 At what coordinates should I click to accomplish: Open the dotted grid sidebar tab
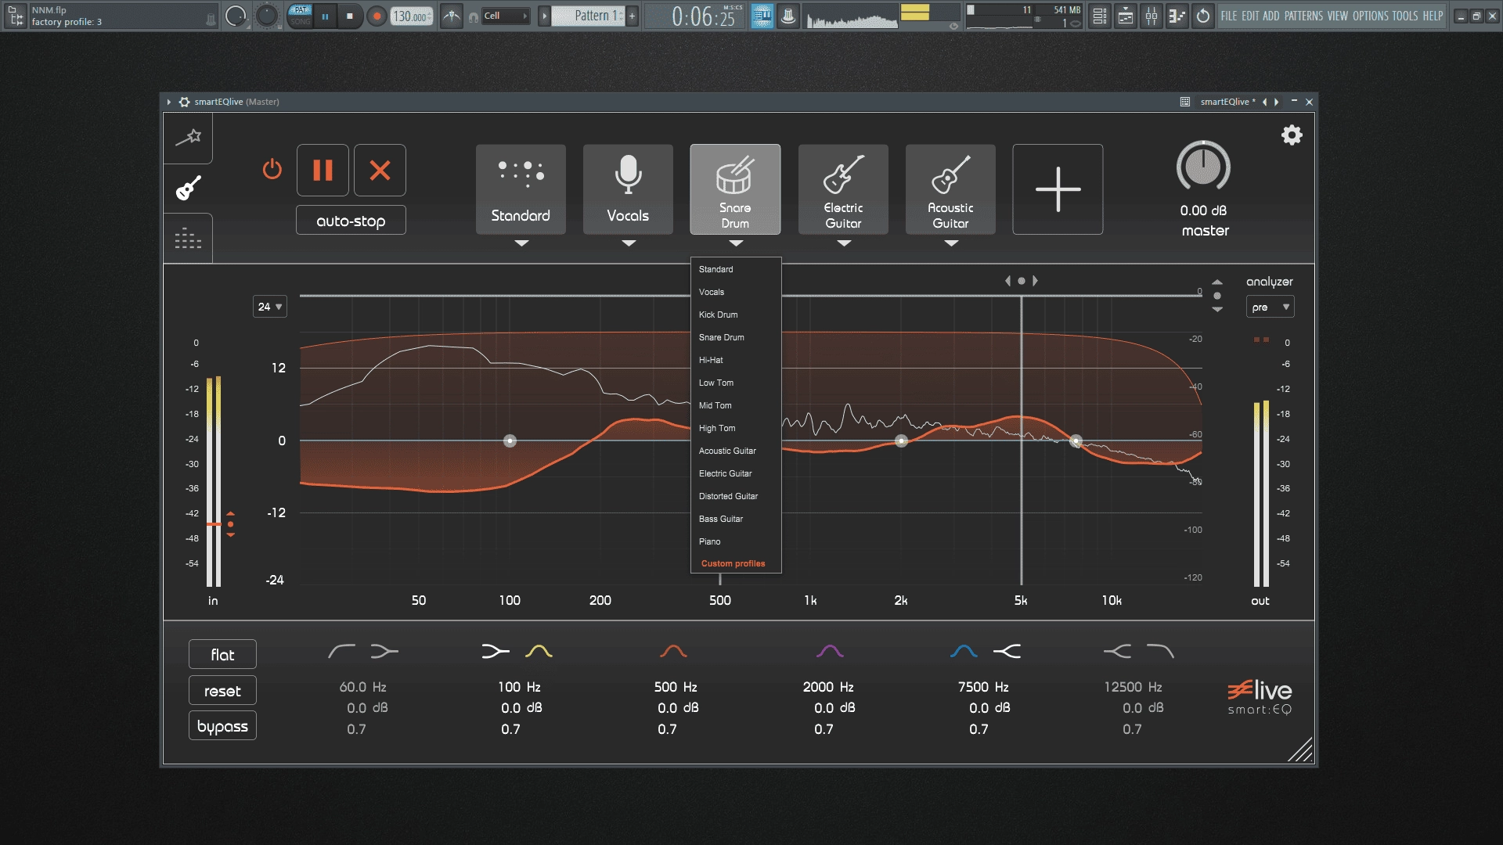click(188, 238)
